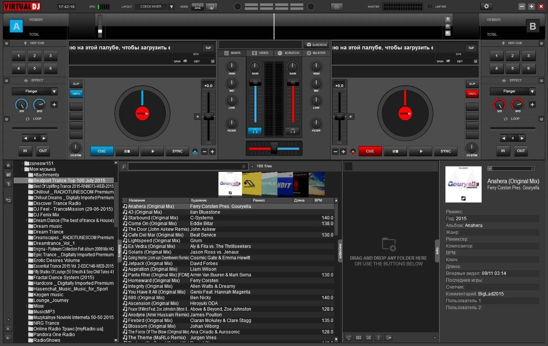This screenshot has height=346, width=548.
Task: Play deck A
Action: click(152, 151)
